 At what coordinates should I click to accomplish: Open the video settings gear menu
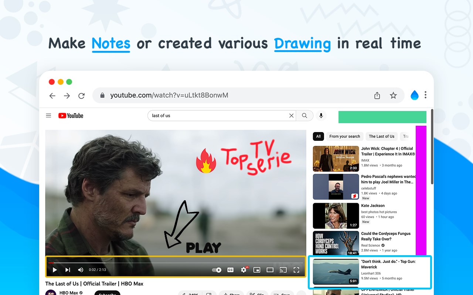[244, 270]
